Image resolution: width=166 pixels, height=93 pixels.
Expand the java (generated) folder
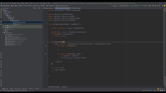(4, 29)
